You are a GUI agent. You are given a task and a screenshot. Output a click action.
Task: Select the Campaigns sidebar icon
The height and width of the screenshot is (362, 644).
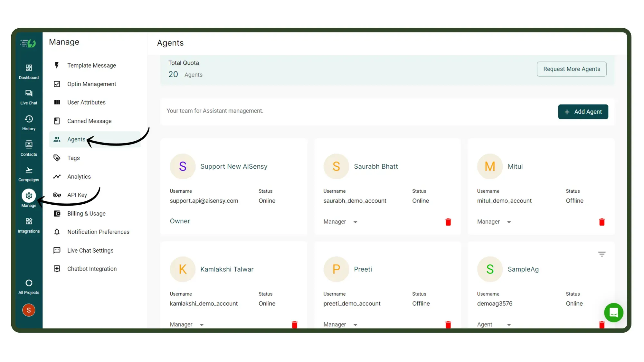coord(29,173)
